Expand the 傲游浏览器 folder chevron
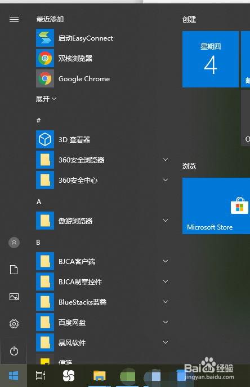The width and height of the screenshot is (250, 387). [x=166, y=221]
